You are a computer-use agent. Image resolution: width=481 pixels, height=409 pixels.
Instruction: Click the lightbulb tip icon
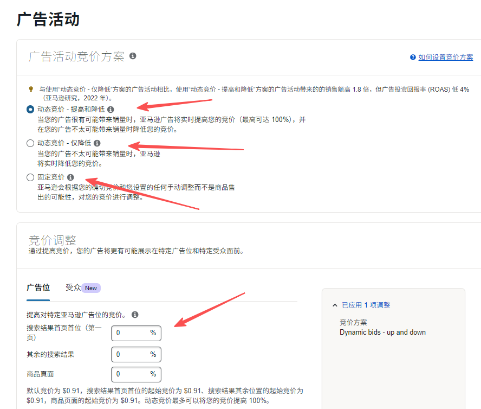tap(31, 89)
